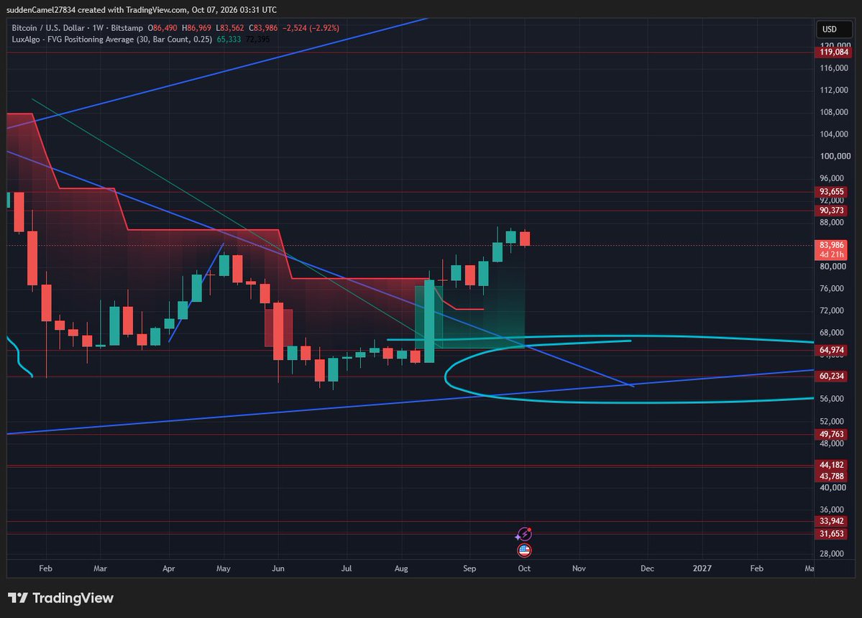Click the 28,000 price axis tick
This screenshot has height=618, width=862.
832,554
